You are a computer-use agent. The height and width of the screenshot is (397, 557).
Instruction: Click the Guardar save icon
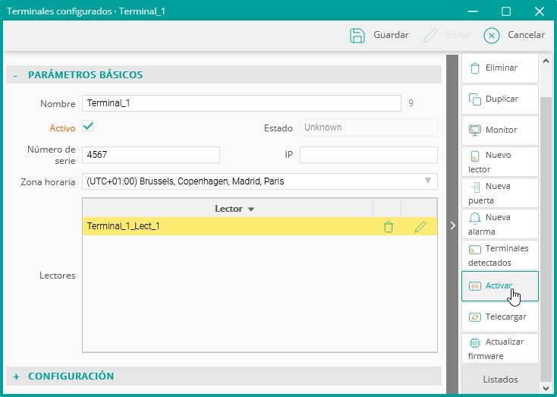(x=357, y=35)
